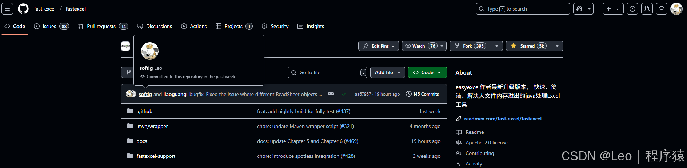Focus the Type / to search box

523,9
